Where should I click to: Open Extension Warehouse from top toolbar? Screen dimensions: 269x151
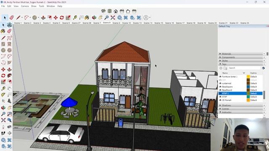coord(126,18)
